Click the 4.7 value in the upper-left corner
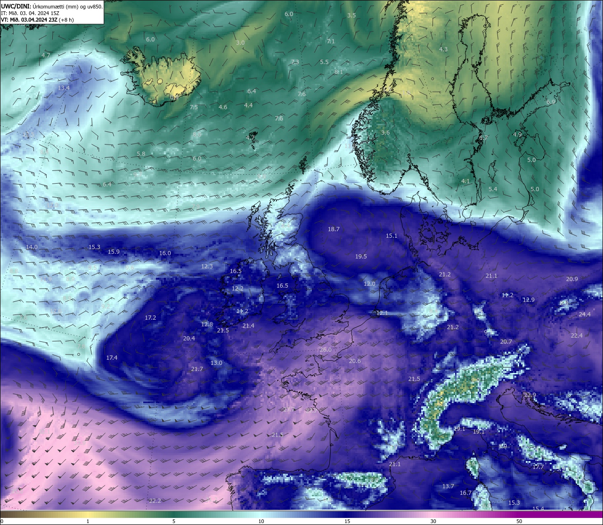 [x=46, y=56]
